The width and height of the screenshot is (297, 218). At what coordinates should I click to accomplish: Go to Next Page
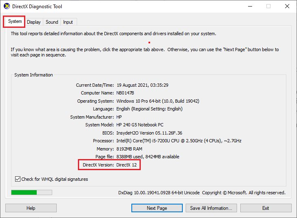point(157,208)
